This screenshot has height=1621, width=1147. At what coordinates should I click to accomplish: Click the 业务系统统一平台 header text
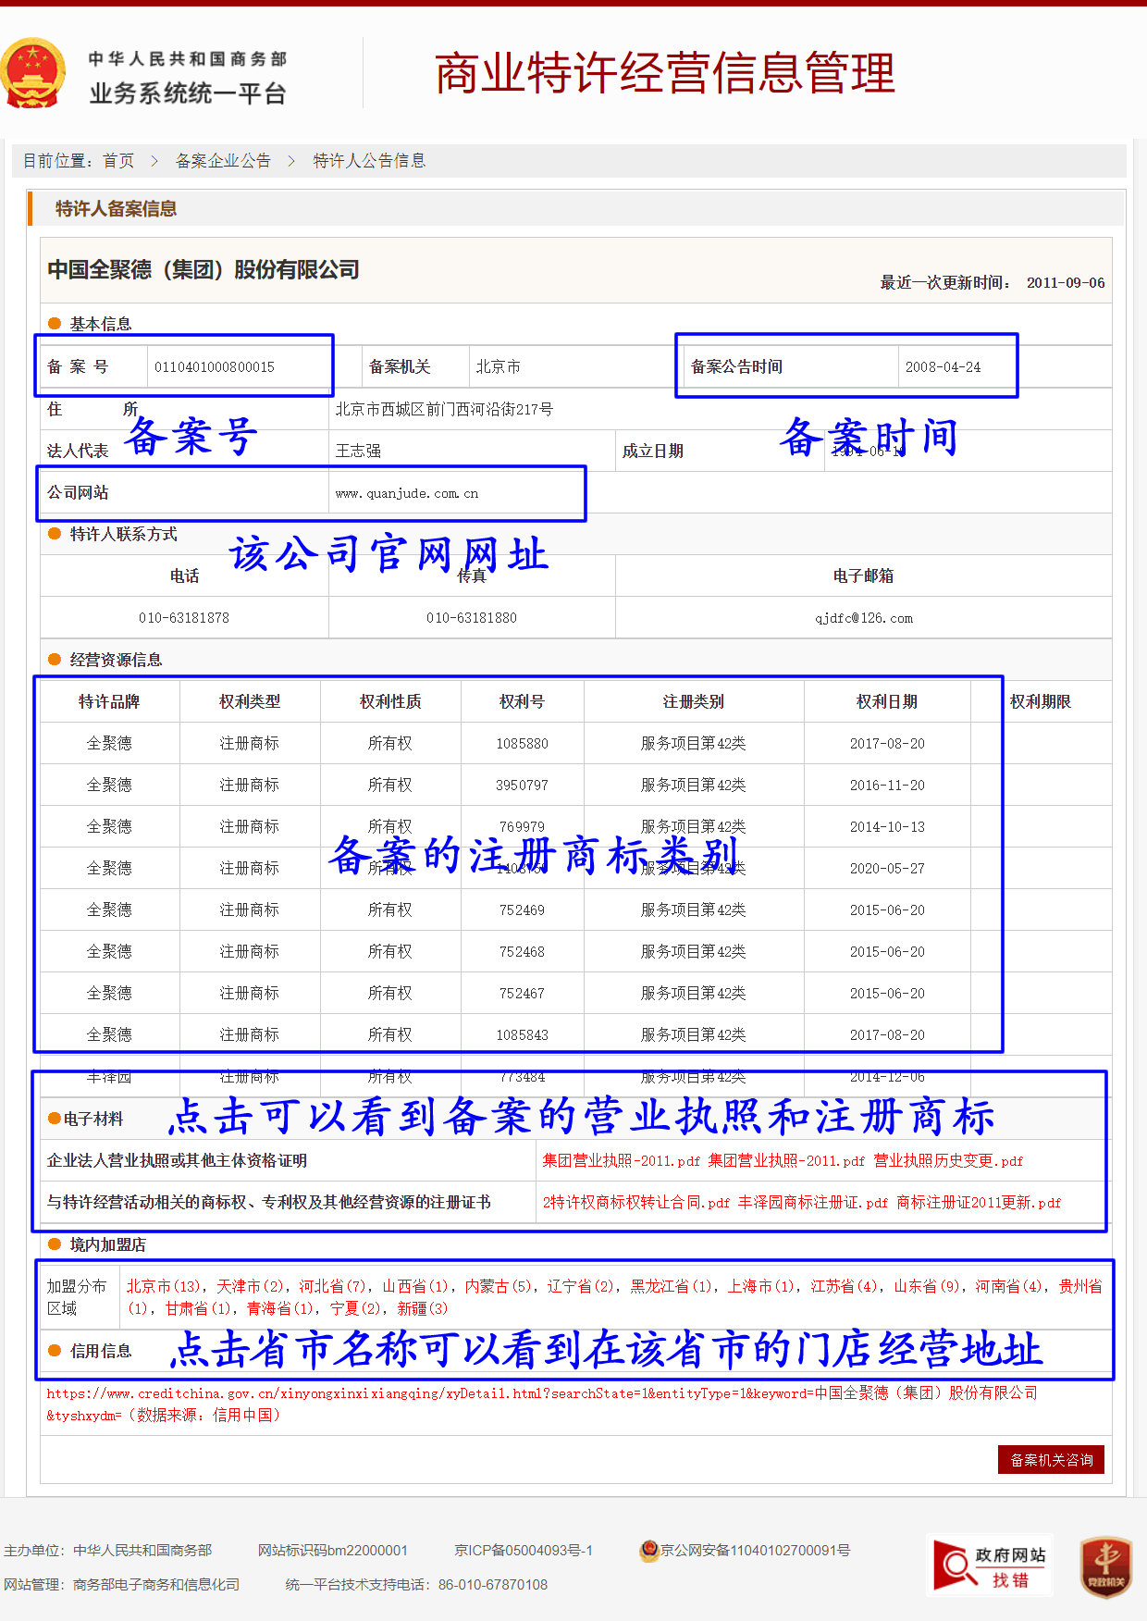coord(188,93)
